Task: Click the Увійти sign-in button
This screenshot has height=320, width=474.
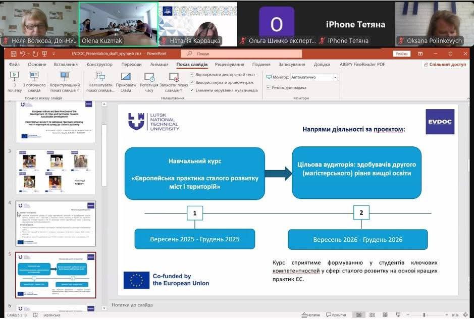Action: pyautogui.click(x=401, y=54)
